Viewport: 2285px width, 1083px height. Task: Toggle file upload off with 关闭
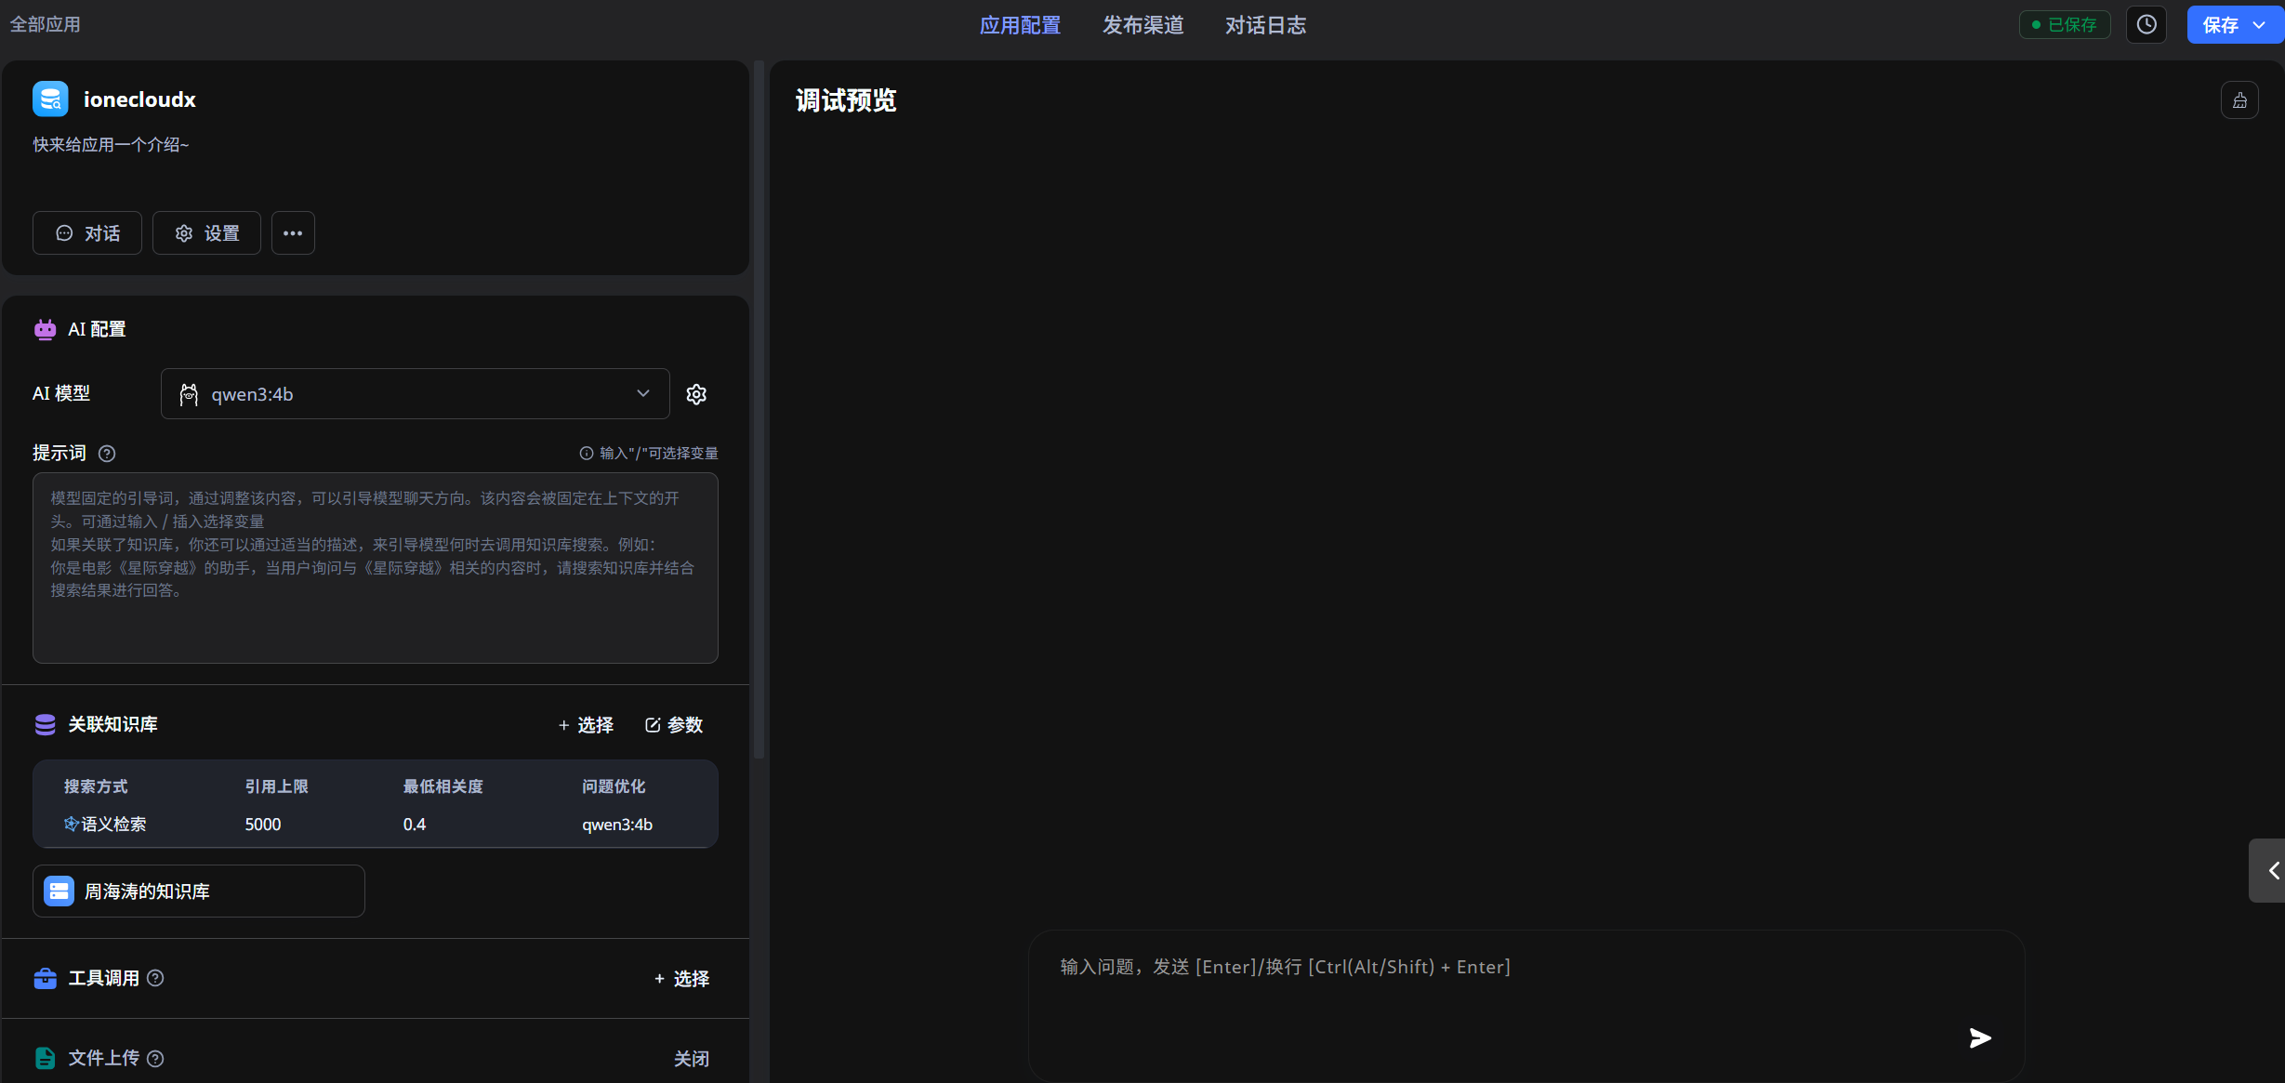(692, 1058)
